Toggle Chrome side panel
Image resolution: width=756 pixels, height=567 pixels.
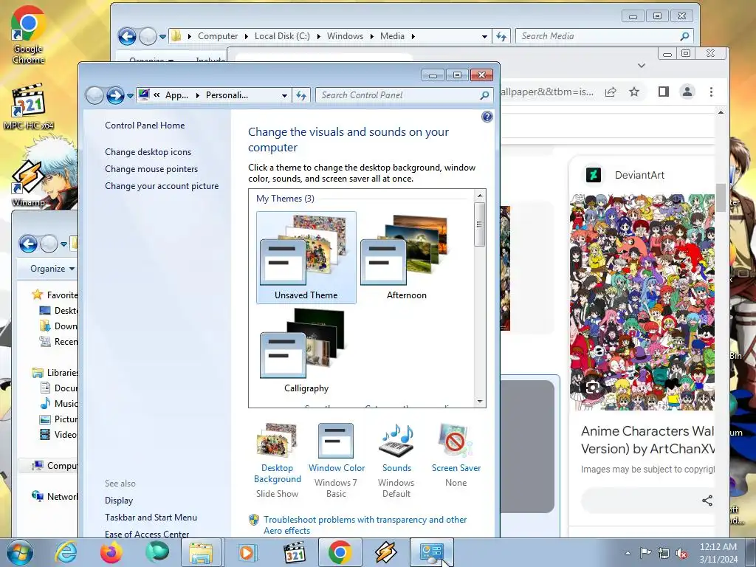[x=664, y=92]
